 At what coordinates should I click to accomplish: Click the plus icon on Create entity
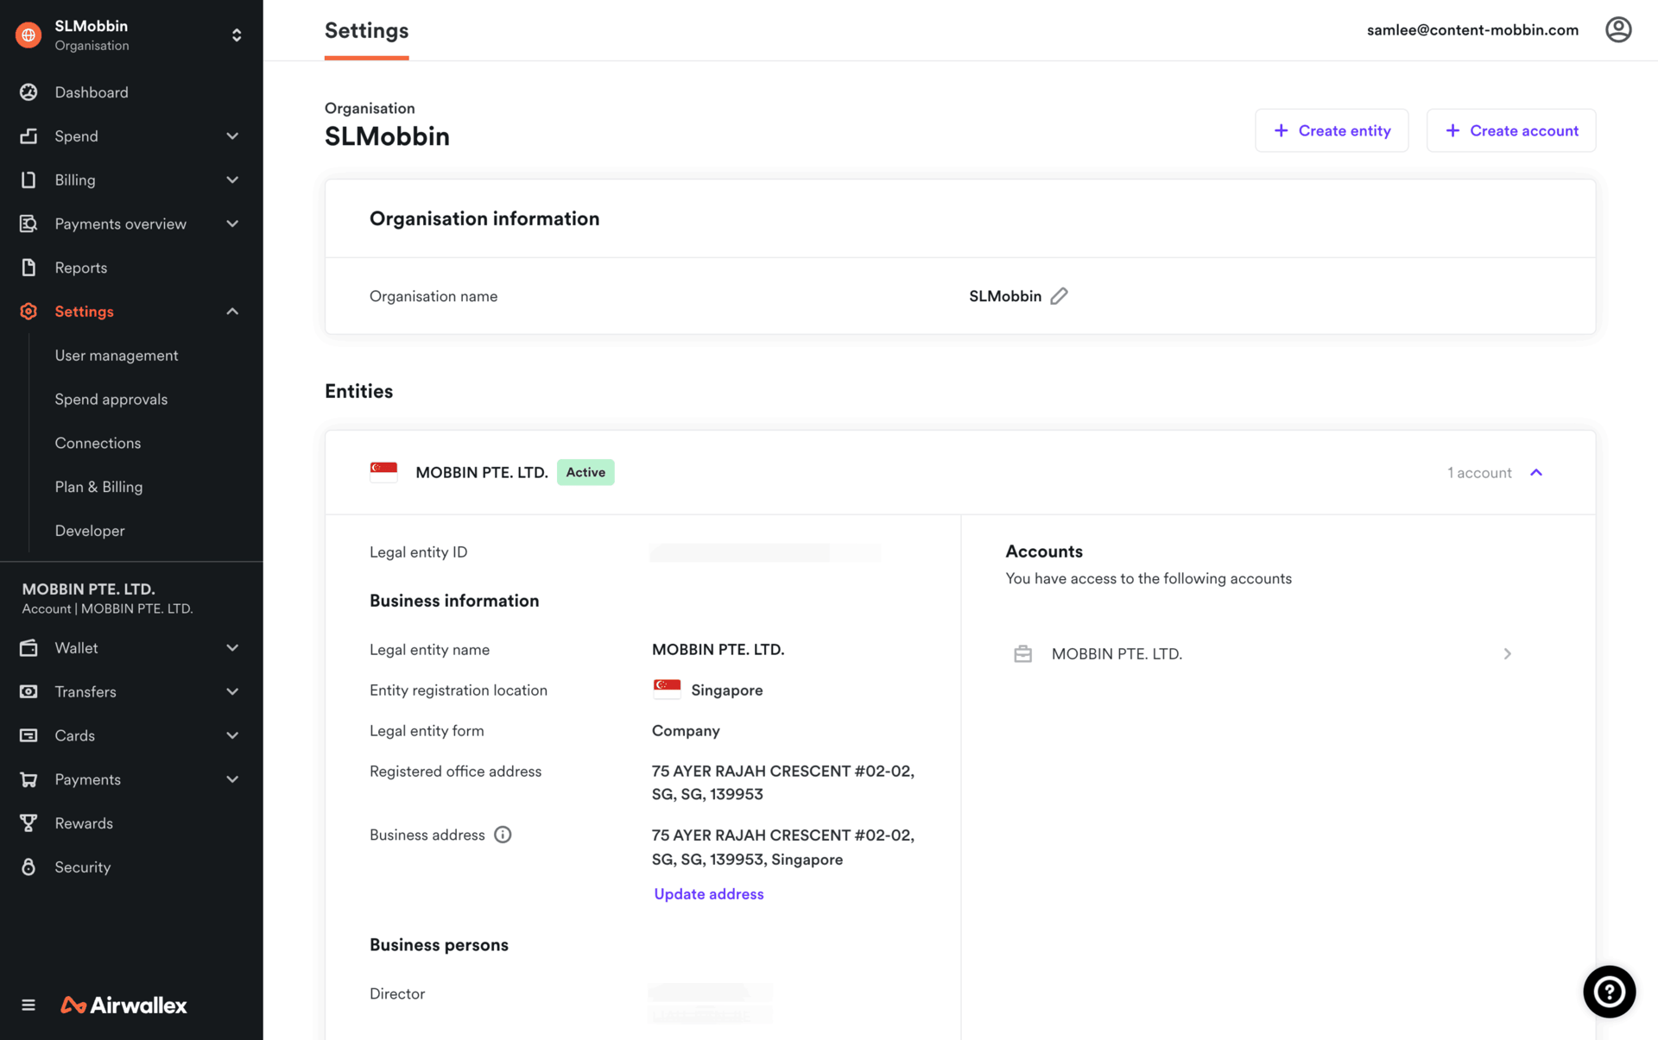click(x=1281, y=130)
